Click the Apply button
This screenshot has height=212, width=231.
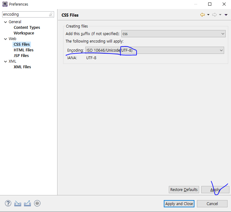coord(215,189)
